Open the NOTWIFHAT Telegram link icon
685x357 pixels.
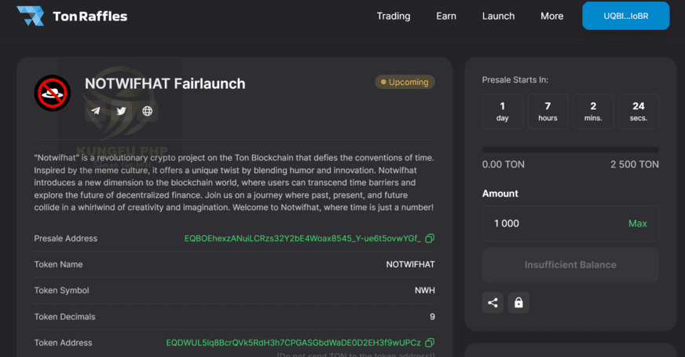coord(95,111)
